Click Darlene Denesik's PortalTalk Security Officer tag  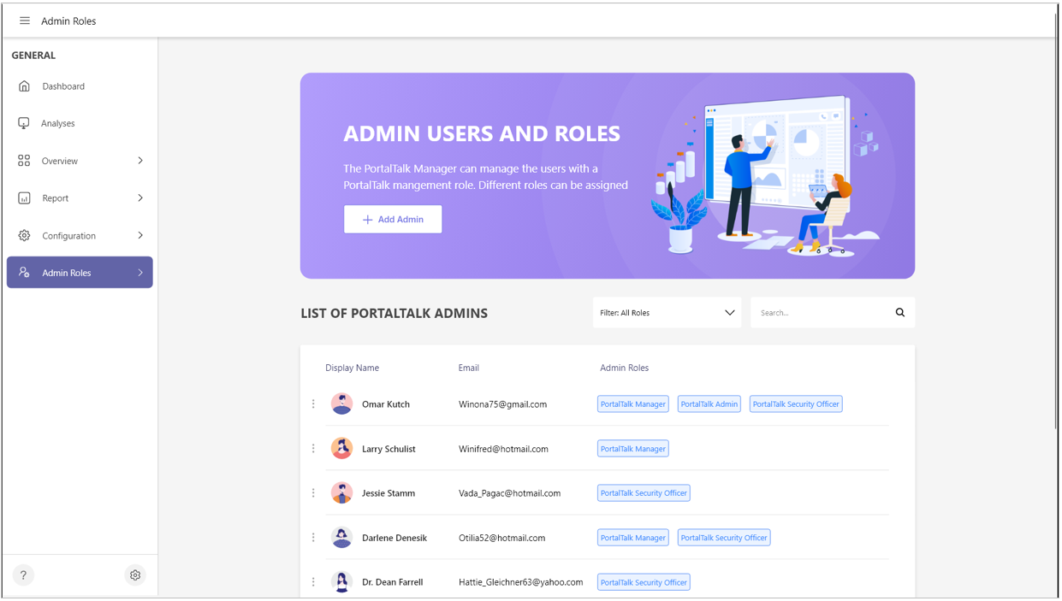(x=723, y=538)
